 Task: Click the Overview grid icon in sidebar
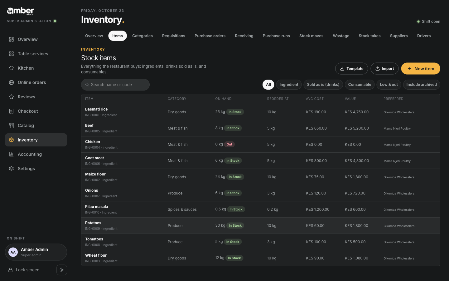tap(11, 39)
